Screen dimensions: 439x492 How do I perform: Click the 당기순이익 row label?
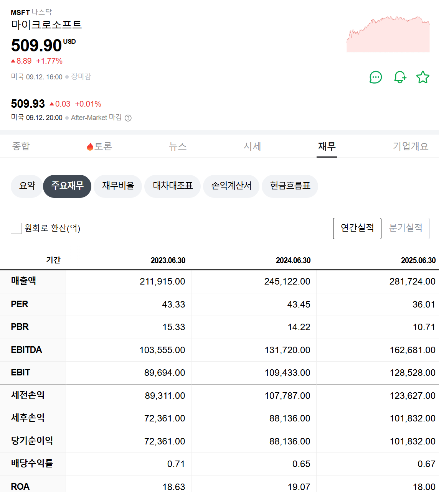click(x=32, y=441)
